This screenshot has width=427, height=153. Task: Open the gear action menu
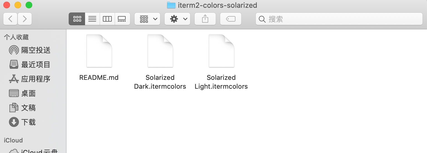point(177,19)
